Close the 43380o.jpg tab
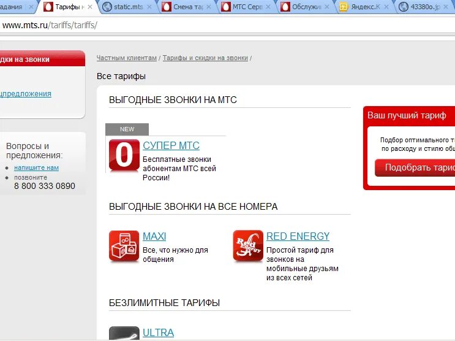The width and height of the screenshot is (455, 341). pyautogui.click(x=446, y=7)
